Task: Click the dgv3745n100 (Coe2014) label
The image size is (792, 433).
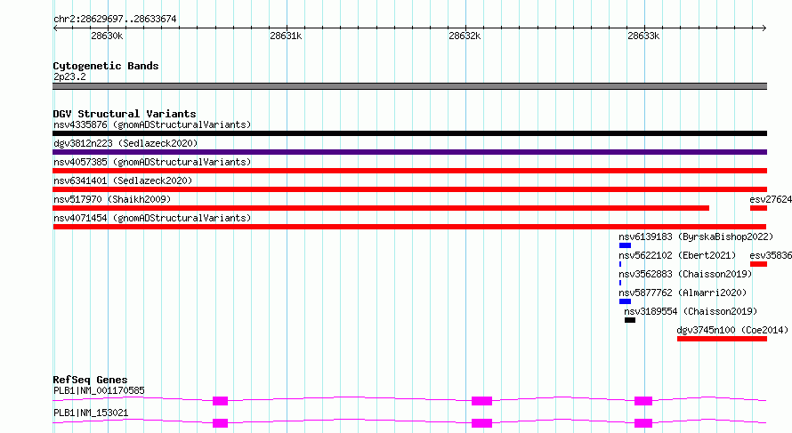Action: (x=732, y=330)
